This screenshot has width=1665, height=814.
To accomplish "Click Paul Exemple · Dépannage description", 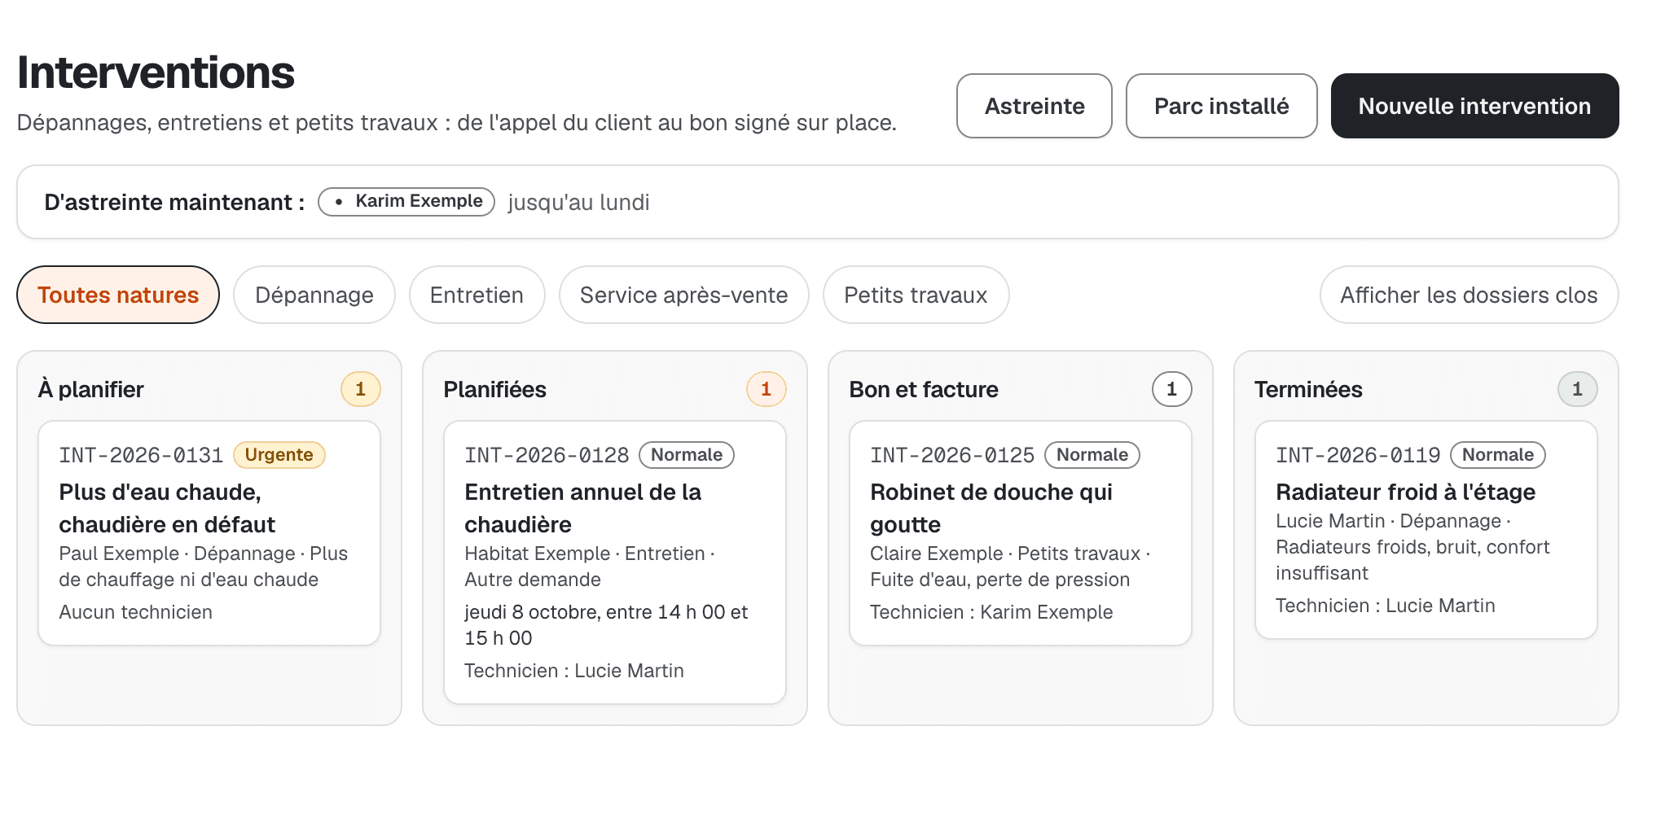I will click(x=204, y=567).
